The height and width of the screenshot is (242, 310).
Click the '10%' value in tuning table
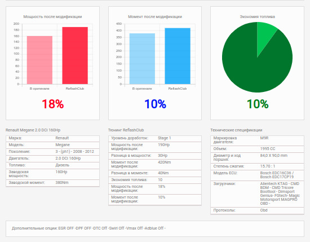pyautogui.click(x=161, y=197)
